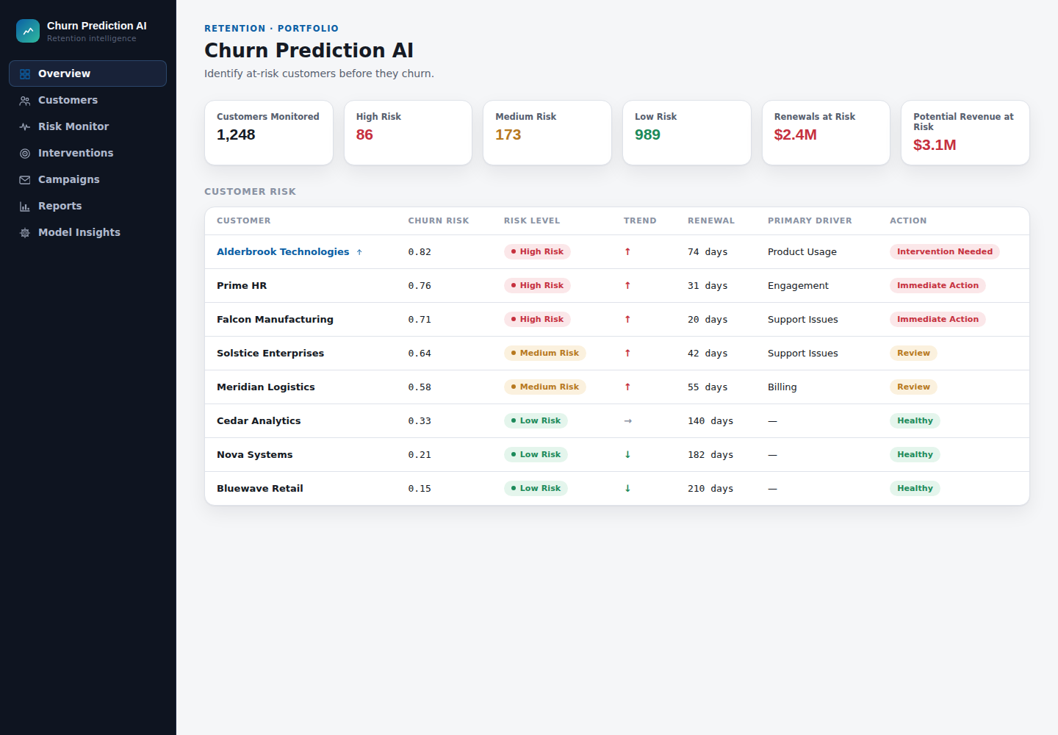Select the Bluewave Retail row
The image size is (1058, 735).
coord(617,489)
